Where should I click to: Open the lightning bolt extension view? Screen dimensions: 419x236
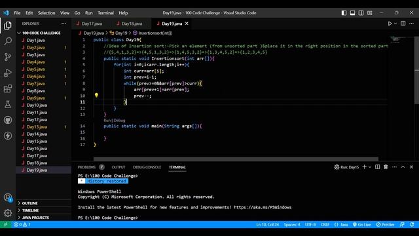coord(8,136)
